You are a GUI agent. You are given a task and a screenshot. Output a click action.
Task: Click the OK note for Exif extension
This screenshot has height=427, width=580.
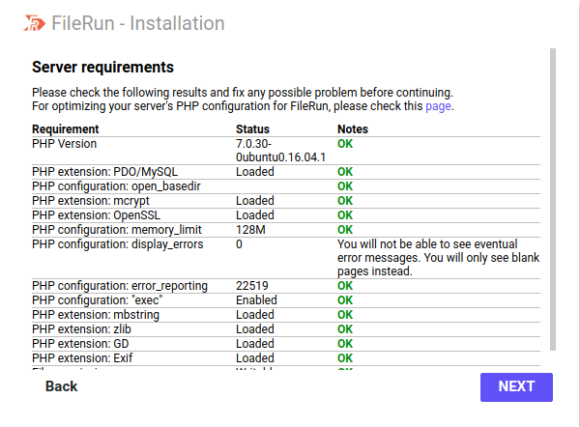coord(345,358)
